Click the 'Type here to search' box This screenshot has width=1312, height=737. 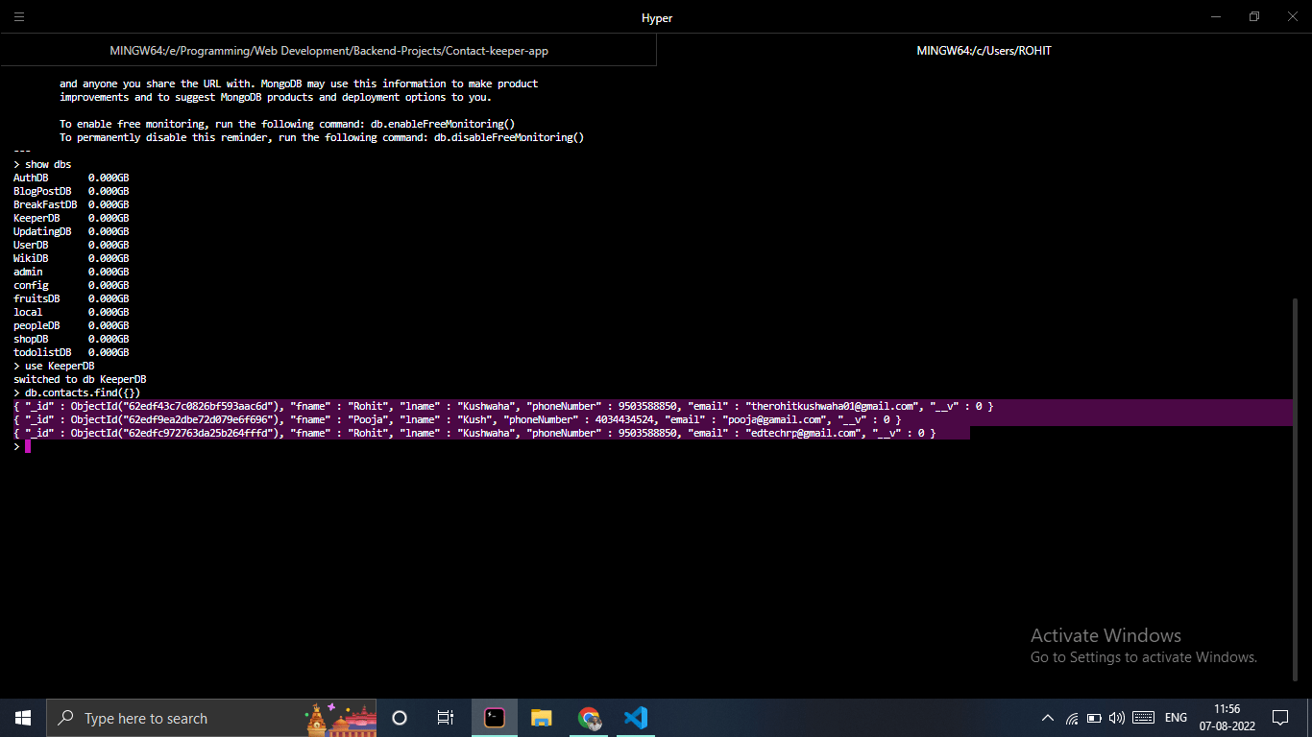(211, 718)
